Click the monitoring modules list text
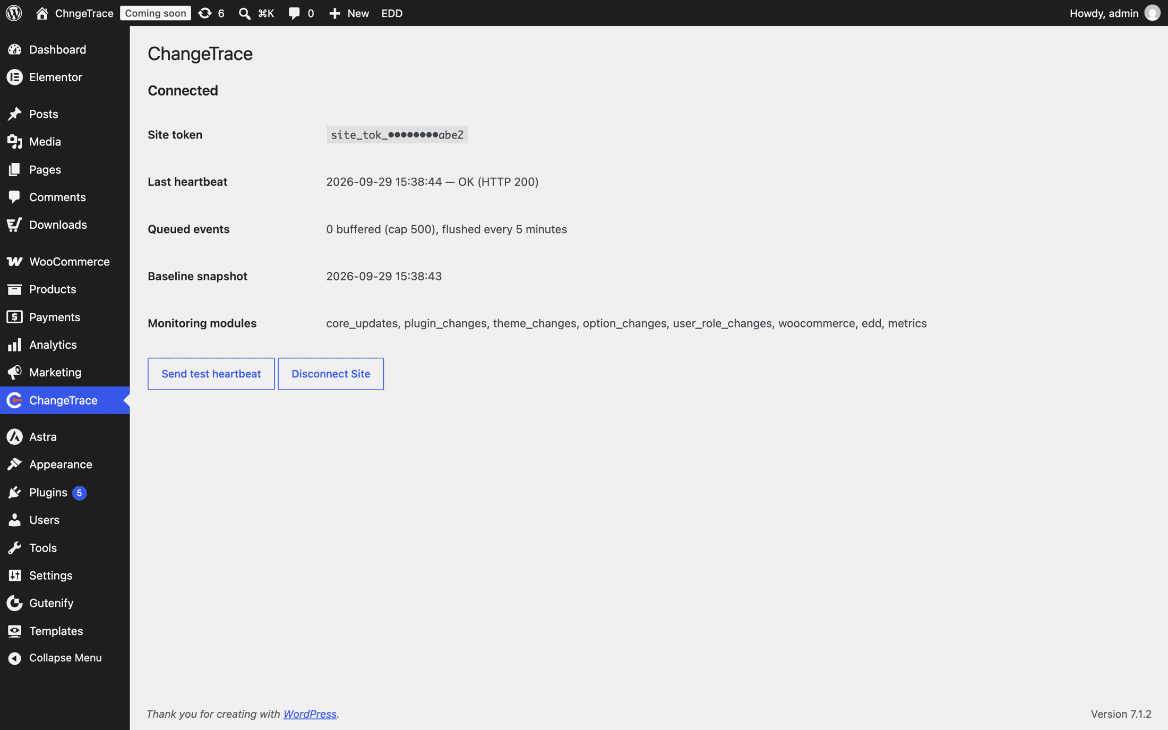Viewport: 1168px width, 730px height. coord(626,323)
